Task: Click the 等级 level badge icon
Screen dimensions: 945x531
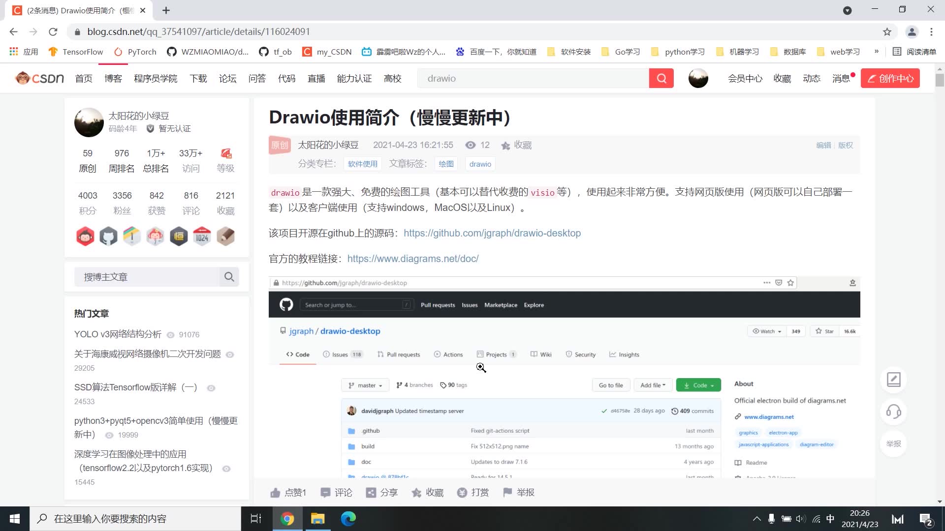Action: pos(226,153)
